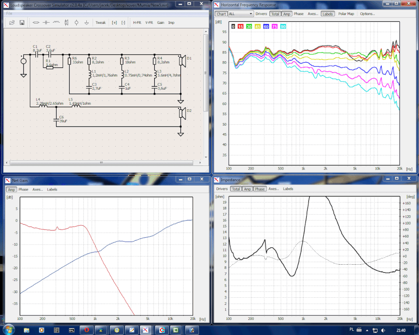The image size is (419, 335).
Task: Open Axes options in Impedance window
Action: click(x=274, y=189)
